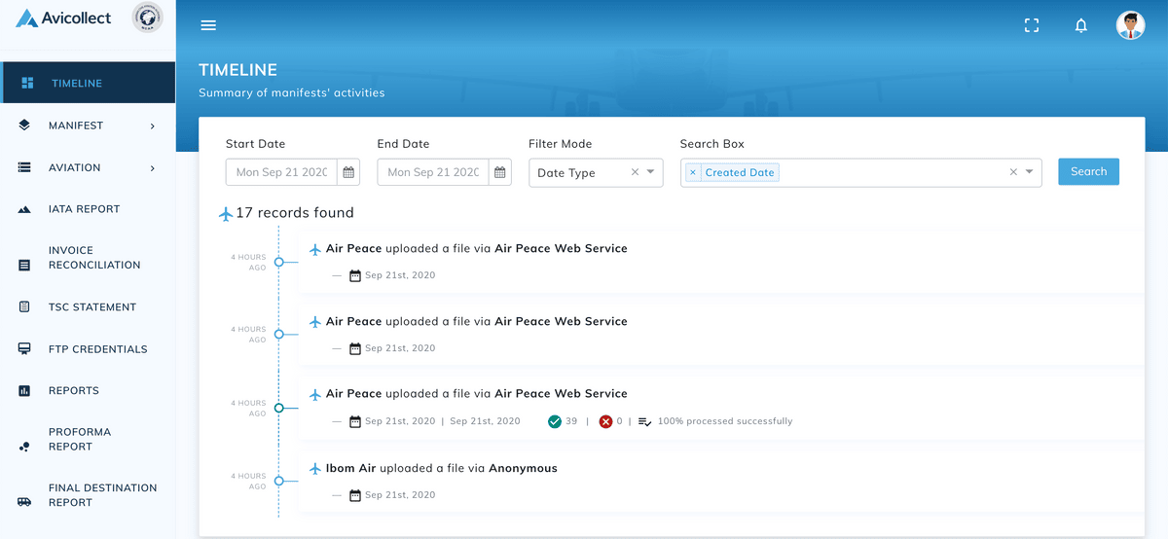The image size is (1168, 539).
Task: Click 17 records found text
Action: click(x=295, y=213)
